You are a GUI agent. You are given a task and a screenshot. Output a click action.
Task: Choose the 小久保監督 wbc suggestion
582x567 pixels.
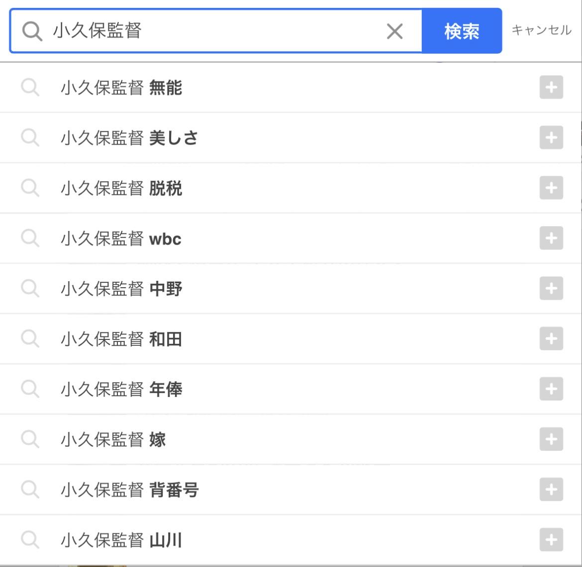(x=121, y=239)
